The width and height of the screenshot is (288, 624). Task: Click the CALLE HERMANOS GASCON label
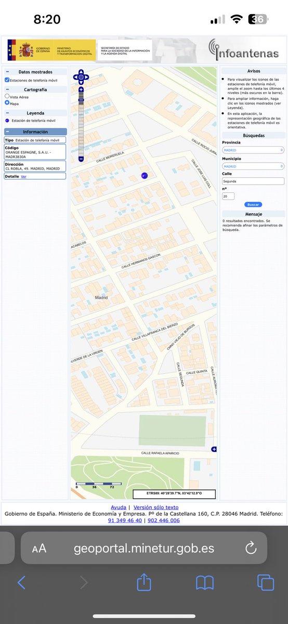pos(141,261)
